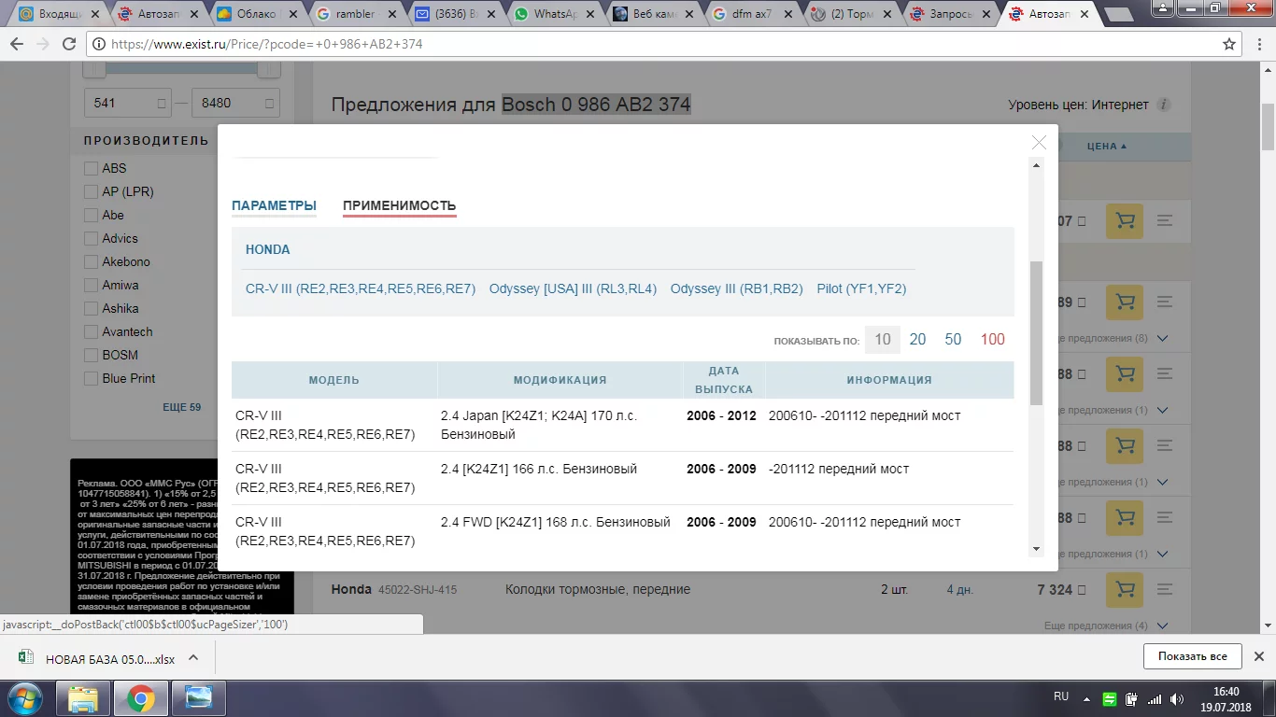Viewport: 1276px width, 717px height.
Task: Add the offer priced ending 89 to cart
Action: point(1125,302)
